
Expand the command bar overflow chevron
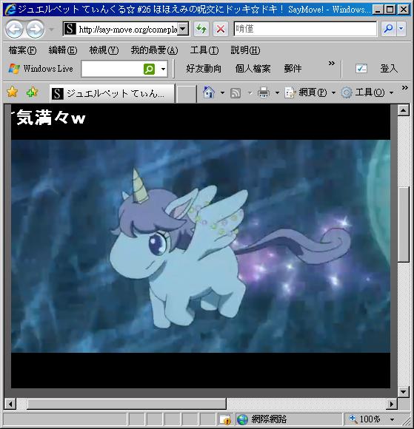[404, 87]
